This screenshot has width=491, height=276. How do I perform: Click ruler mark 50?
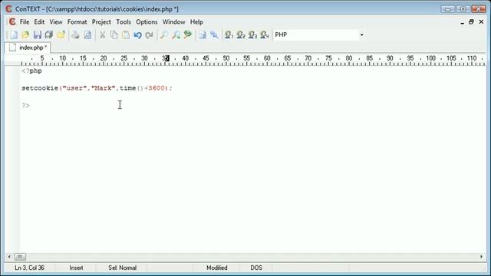[226, 58]
